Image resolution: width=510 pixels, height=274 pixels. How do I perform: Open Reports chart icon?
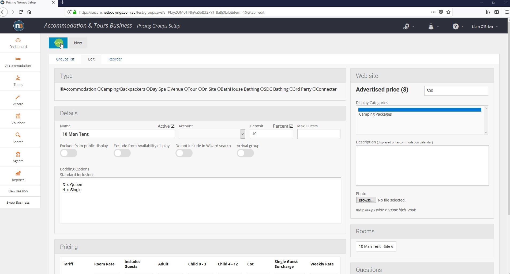18,173
